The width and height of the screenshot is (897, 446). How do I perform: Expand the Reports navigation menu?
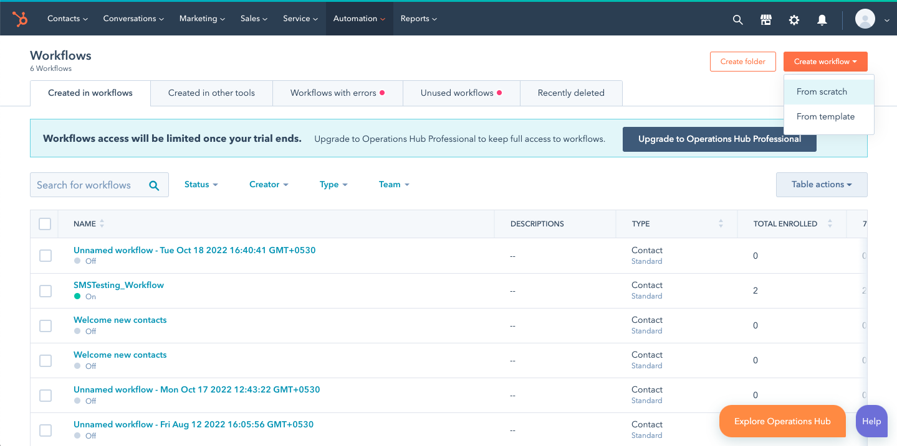418,19
